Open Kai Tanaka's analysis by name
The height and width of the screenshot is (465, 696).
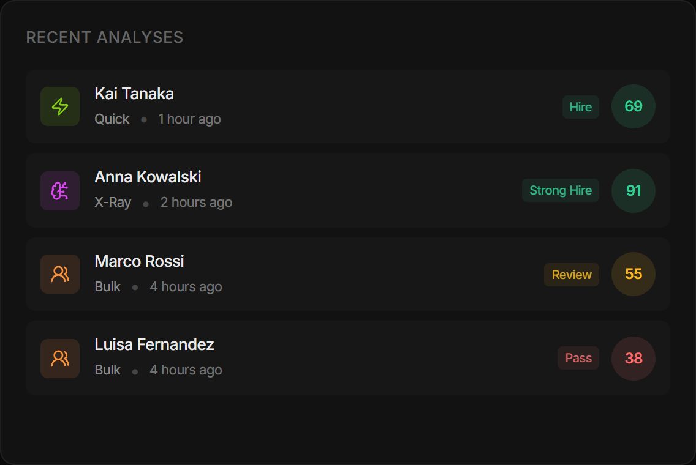tap(134, 94)
